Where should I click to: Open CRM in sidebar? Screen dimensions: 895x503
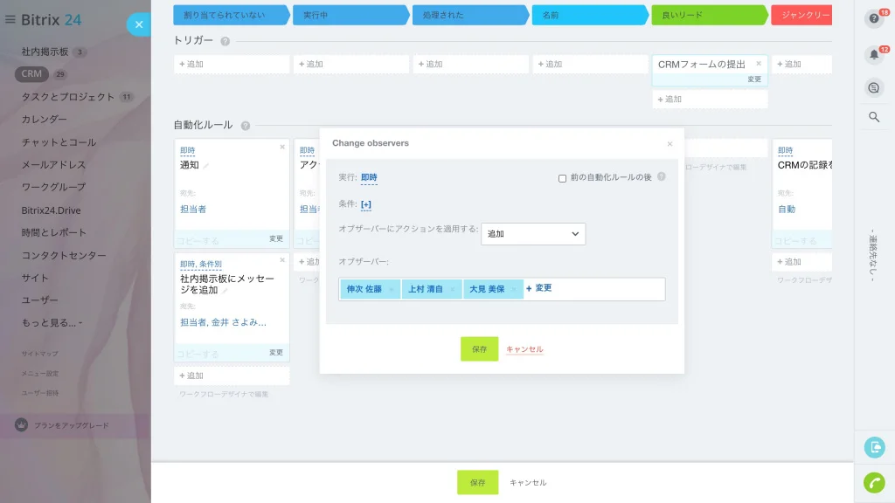(31, 73)
